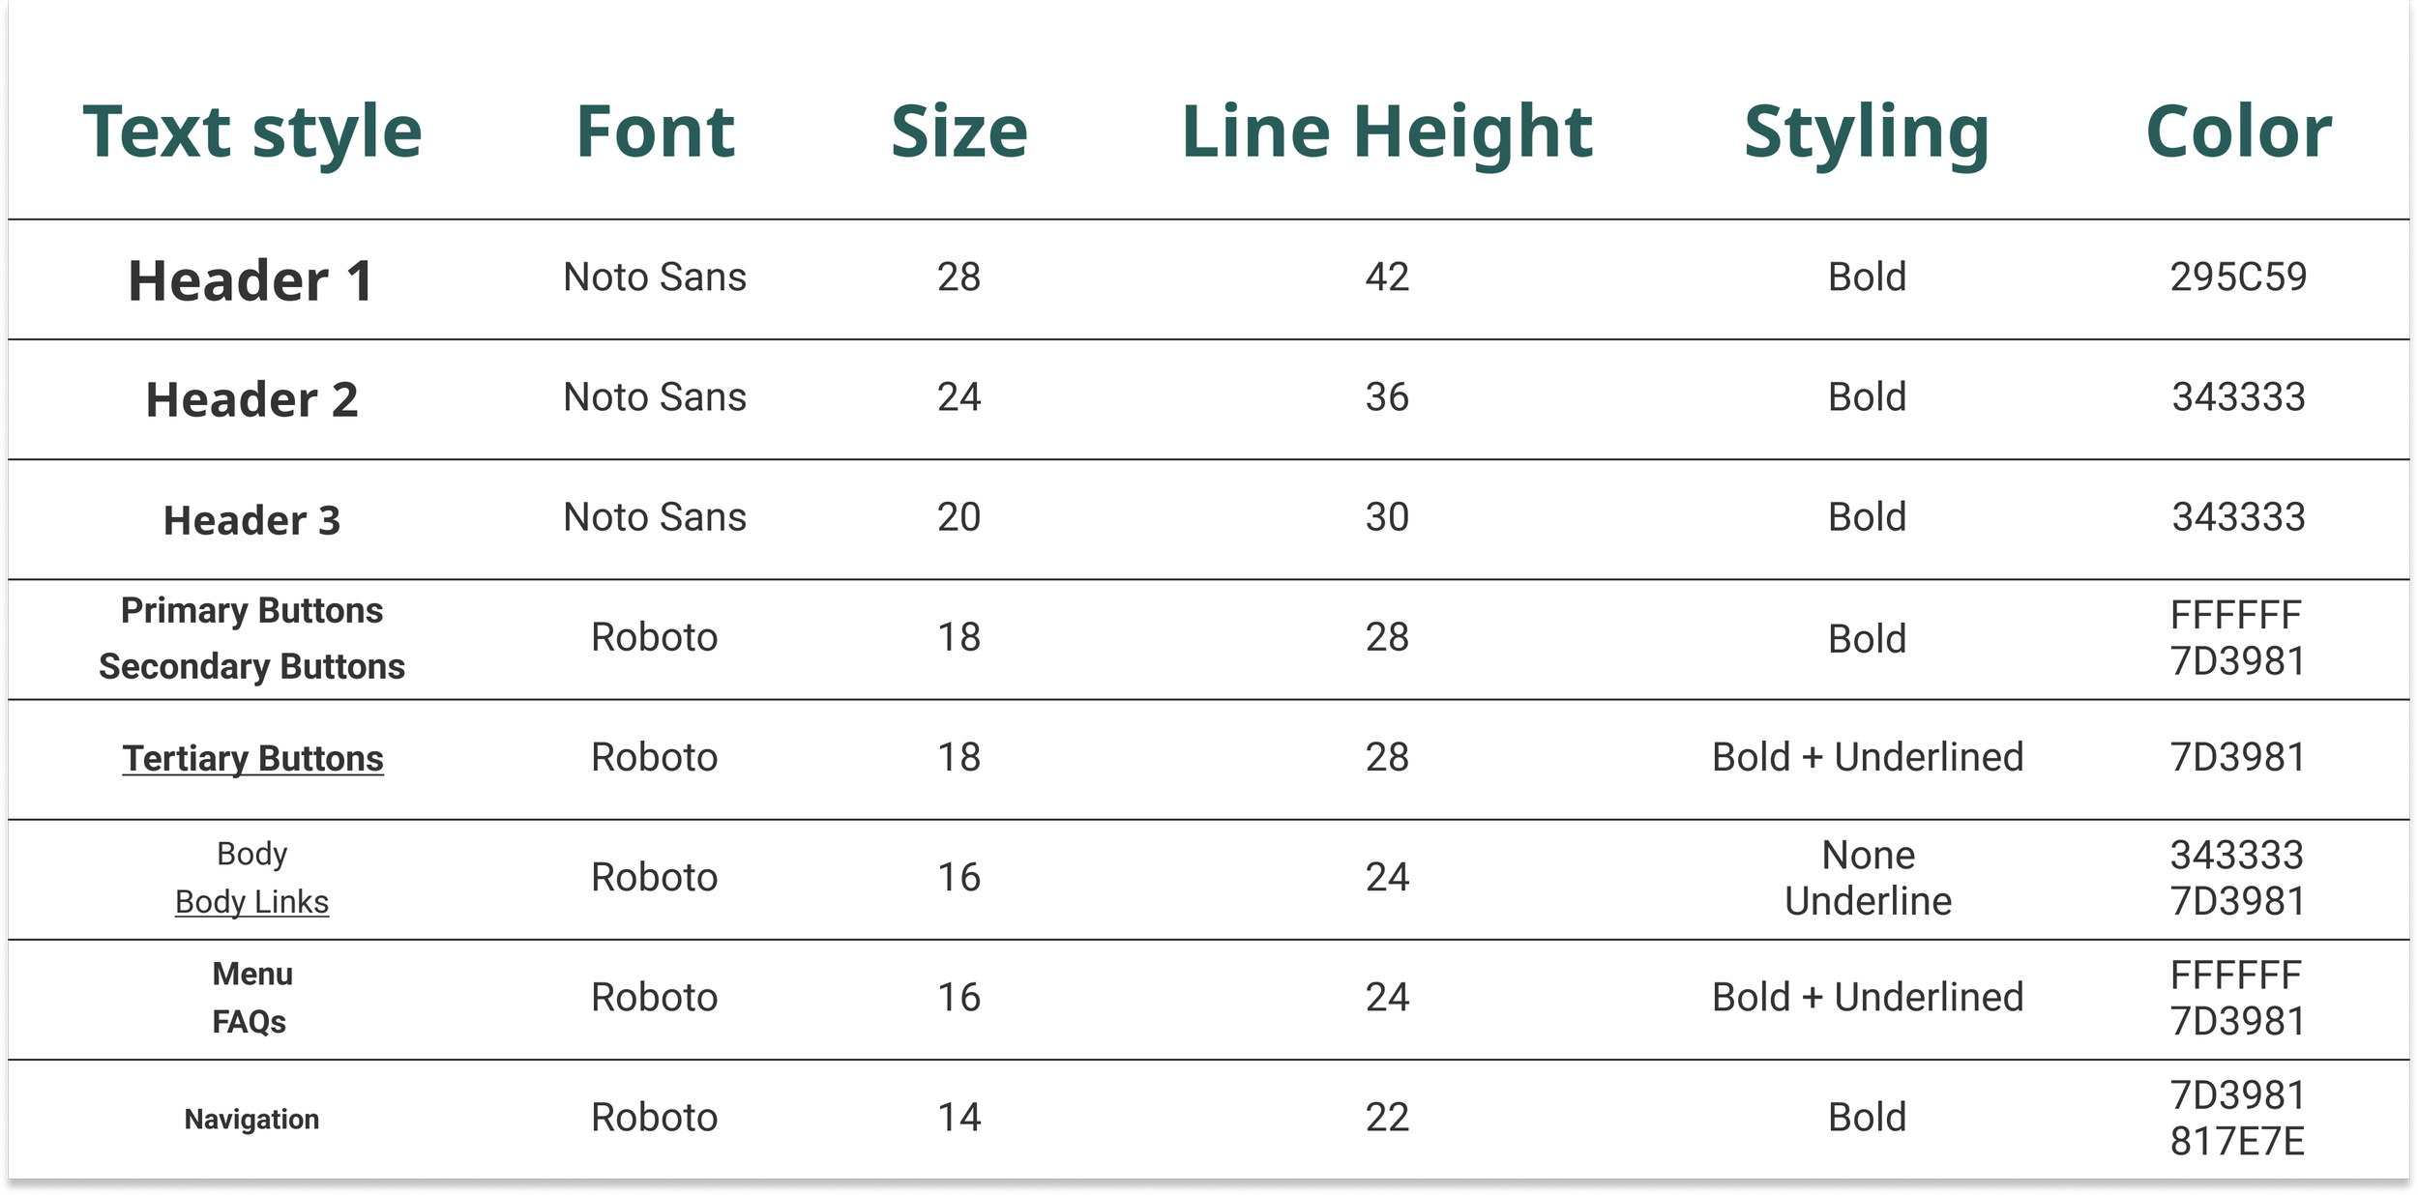Click the underlined Tertiary Buttons text
Image resolution: width=2418 pixels, height=1195 pixels.
[x=252, y=759]
